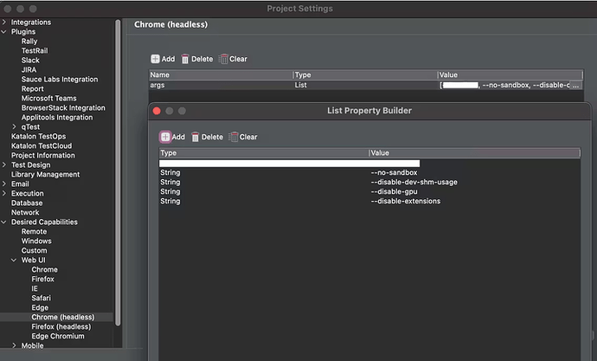Image resolution: width=597 pixels, height=361 pixels.
Task: Select IE under Web UI
Action: [x=35, y=288]
